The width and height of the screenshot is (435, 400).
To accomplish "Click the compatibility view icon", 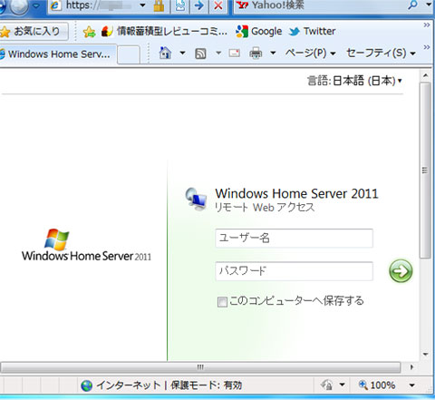I will (x=180, y=5).
